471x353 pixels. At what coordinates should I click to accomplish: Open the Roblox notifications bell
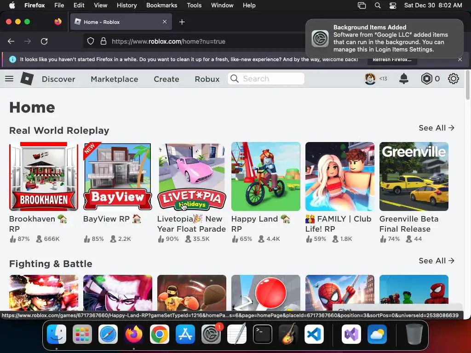point(404,79)
